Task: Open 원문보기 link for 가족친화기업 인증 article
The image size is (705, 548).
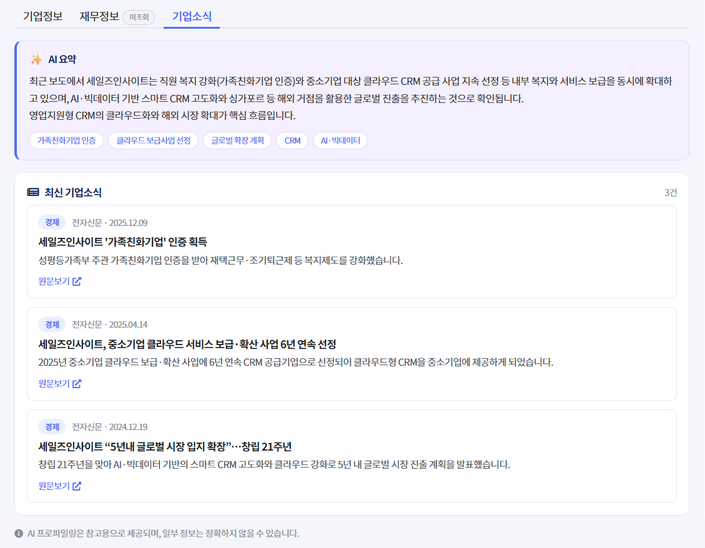Action: [x=60, y=281]
